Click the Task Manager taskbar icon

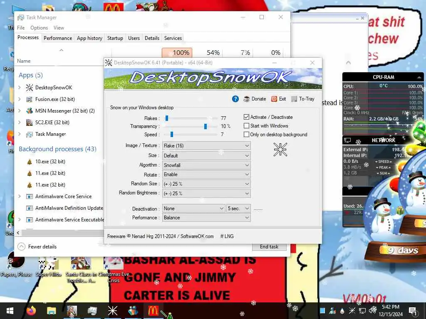point(92,311)
